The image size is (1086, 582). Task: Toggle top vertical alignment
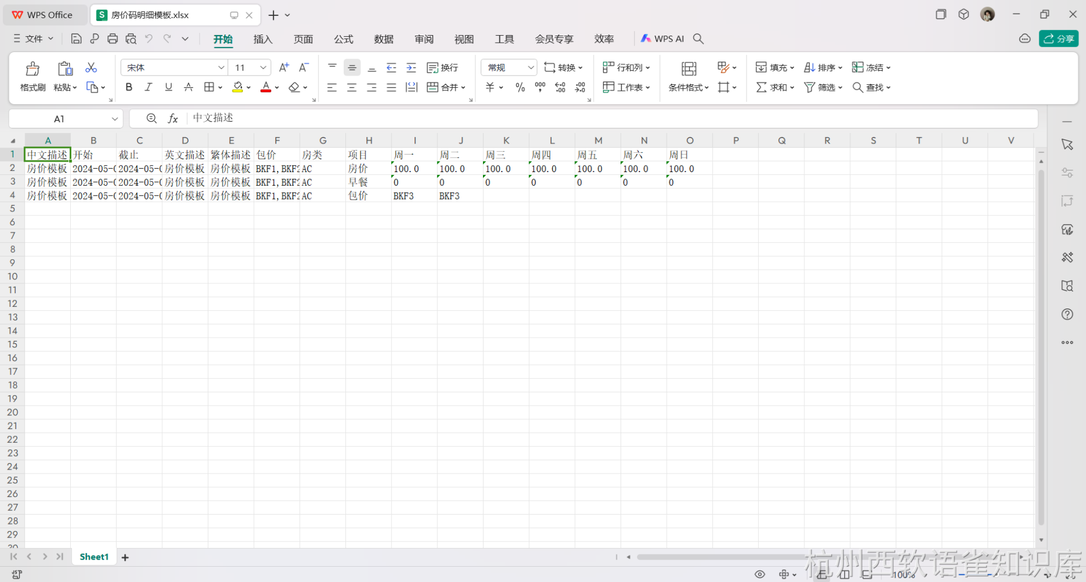(x=332, y=67)
